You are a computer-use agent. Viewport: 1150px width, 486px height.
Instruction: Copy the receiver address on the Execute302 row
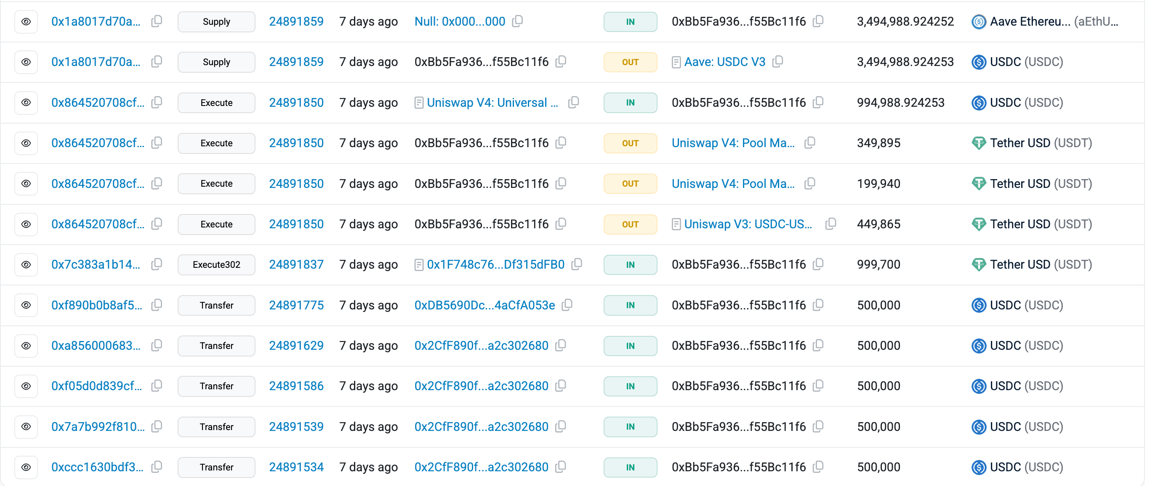[819, 264]
